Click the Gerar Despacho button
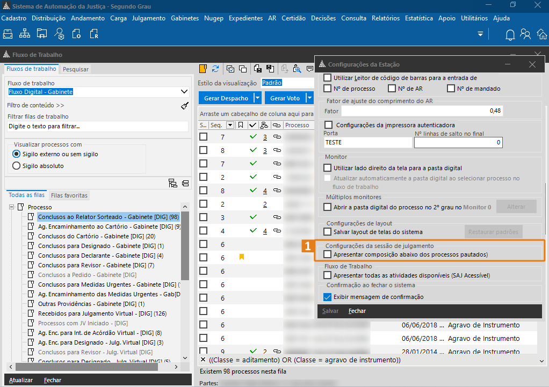The height and width of the screenshot is (387, 549). [226, 98]
